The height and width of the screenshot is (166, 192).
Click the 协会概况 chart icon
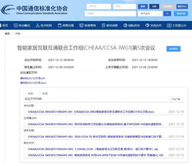pos(16,26)
